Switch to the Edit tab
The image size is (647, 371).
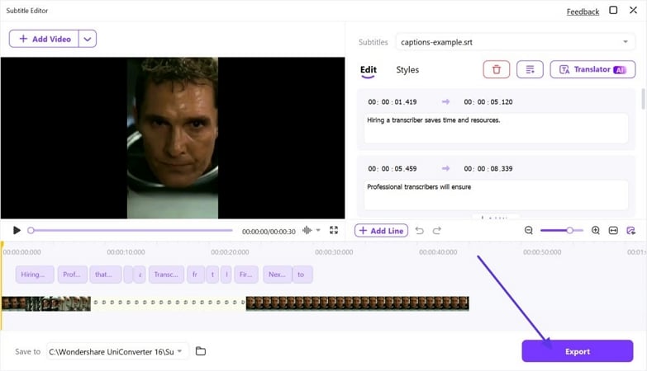pyautogui.click(x=368, y=69)
